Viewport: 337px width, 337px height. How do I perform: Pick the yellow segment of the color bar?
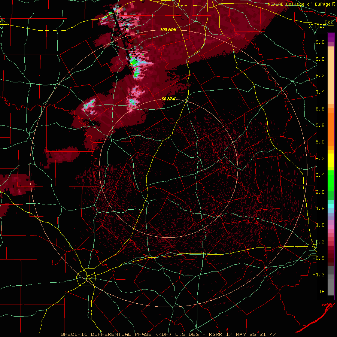tap(331, 160)
